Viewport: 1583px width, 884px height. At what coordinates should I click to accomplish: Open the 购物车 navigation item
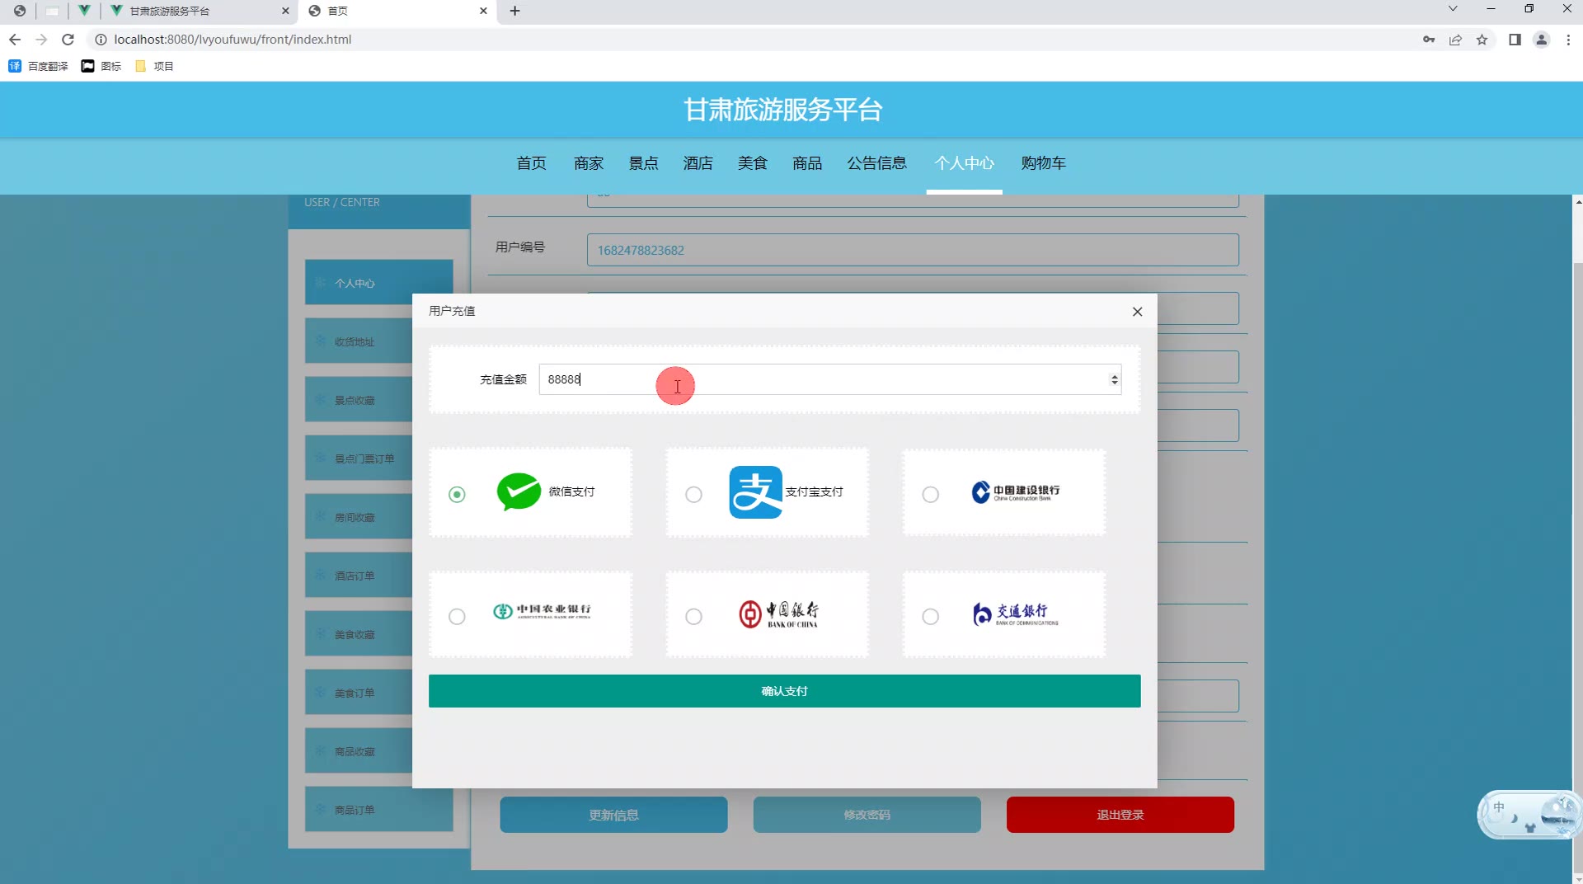tap(1044, 163)
